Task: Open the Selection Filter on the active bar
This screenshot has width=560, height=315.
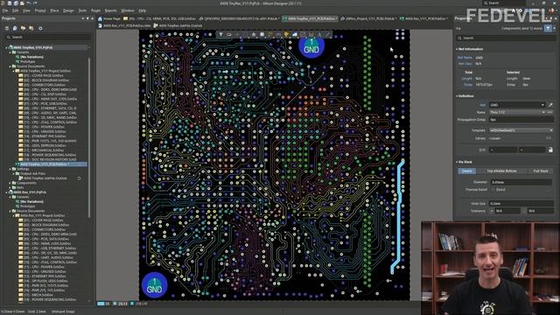Action: pos(220,35)
